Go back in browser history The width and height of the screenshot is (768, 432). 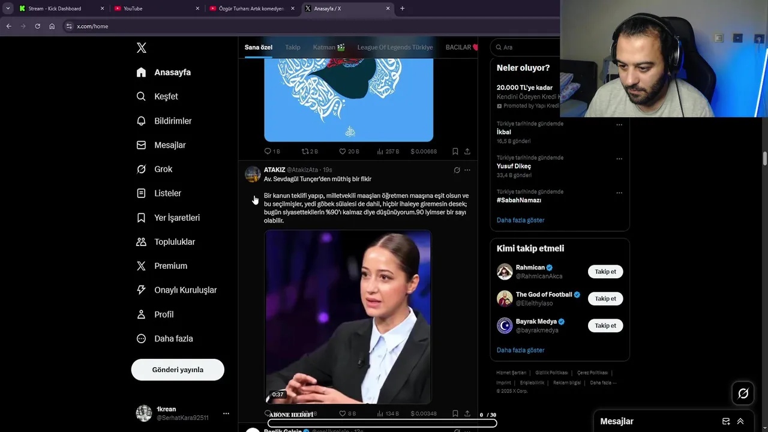(8, 26)
